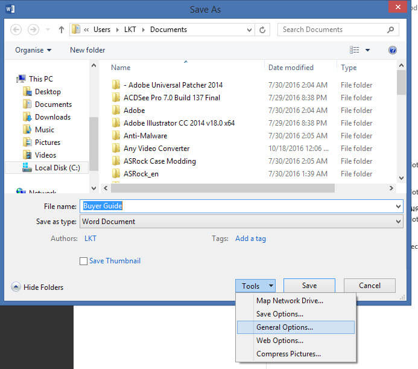Image resolution: width=418 pixels, height=369 pixels.
Task: Choose Save Options from Tools menu
Action: (x=296, y=314)
